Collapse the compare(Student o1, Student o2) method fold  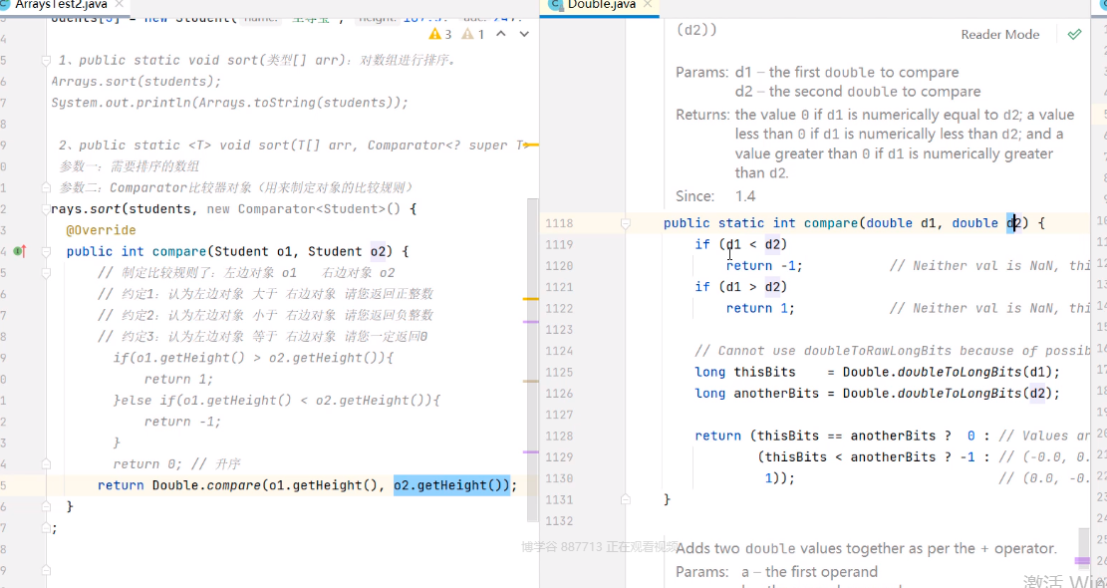click(x=46, y=251)
